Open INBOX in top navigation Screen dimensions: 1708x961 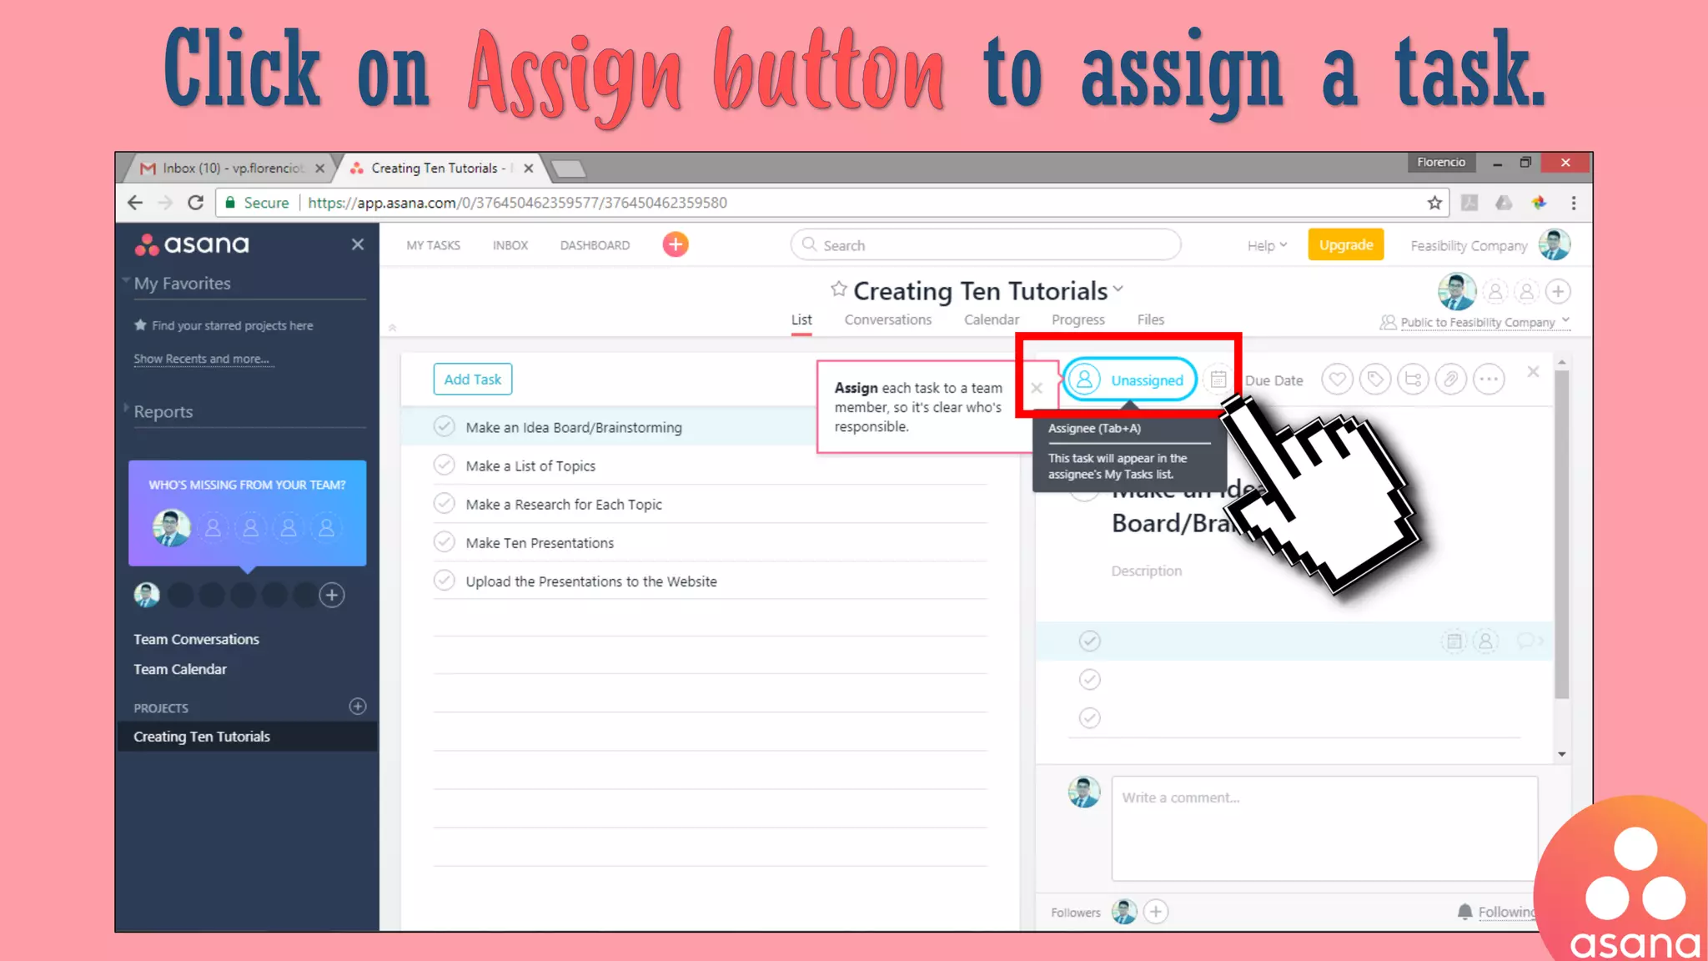tap(510, 245)
